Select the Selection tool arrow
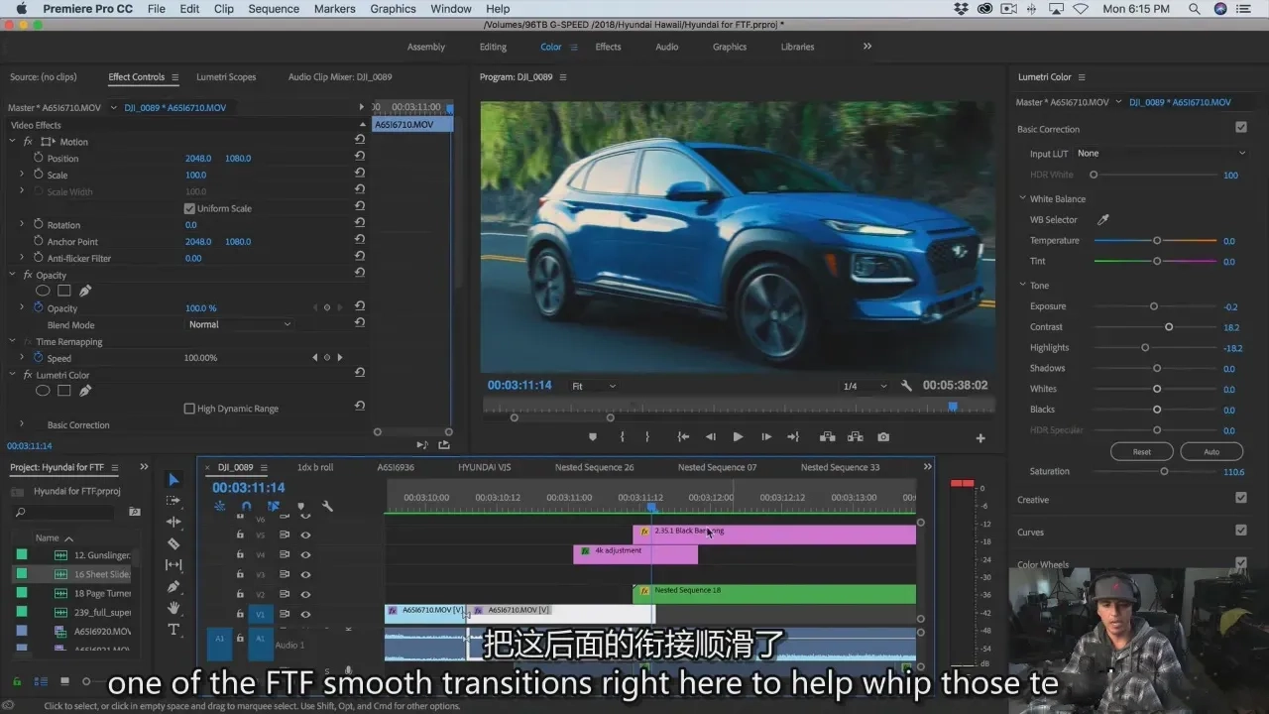 coord(173,480)
